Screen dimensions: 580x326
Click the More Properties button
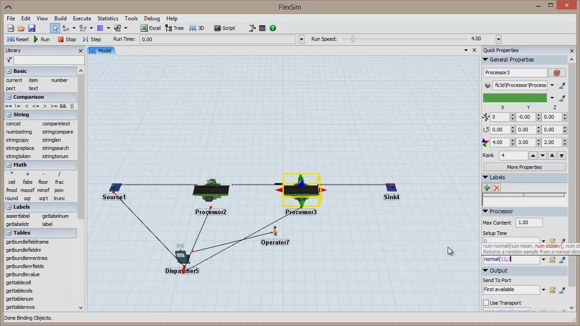[524, 167]
